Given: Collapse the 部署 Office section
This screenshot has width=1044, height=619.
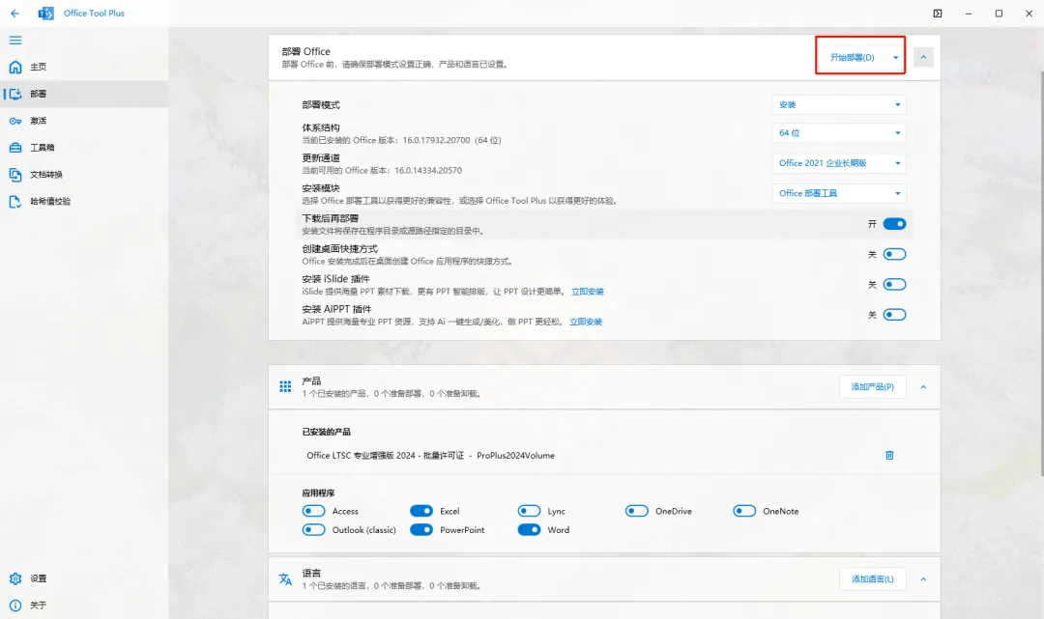Looking at the screenshot, I should pos(923,57).
